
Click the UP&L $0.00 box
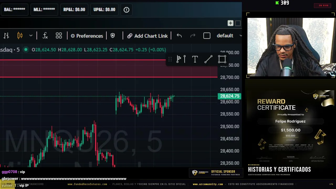pyautogui.click(x=104, y=9)
